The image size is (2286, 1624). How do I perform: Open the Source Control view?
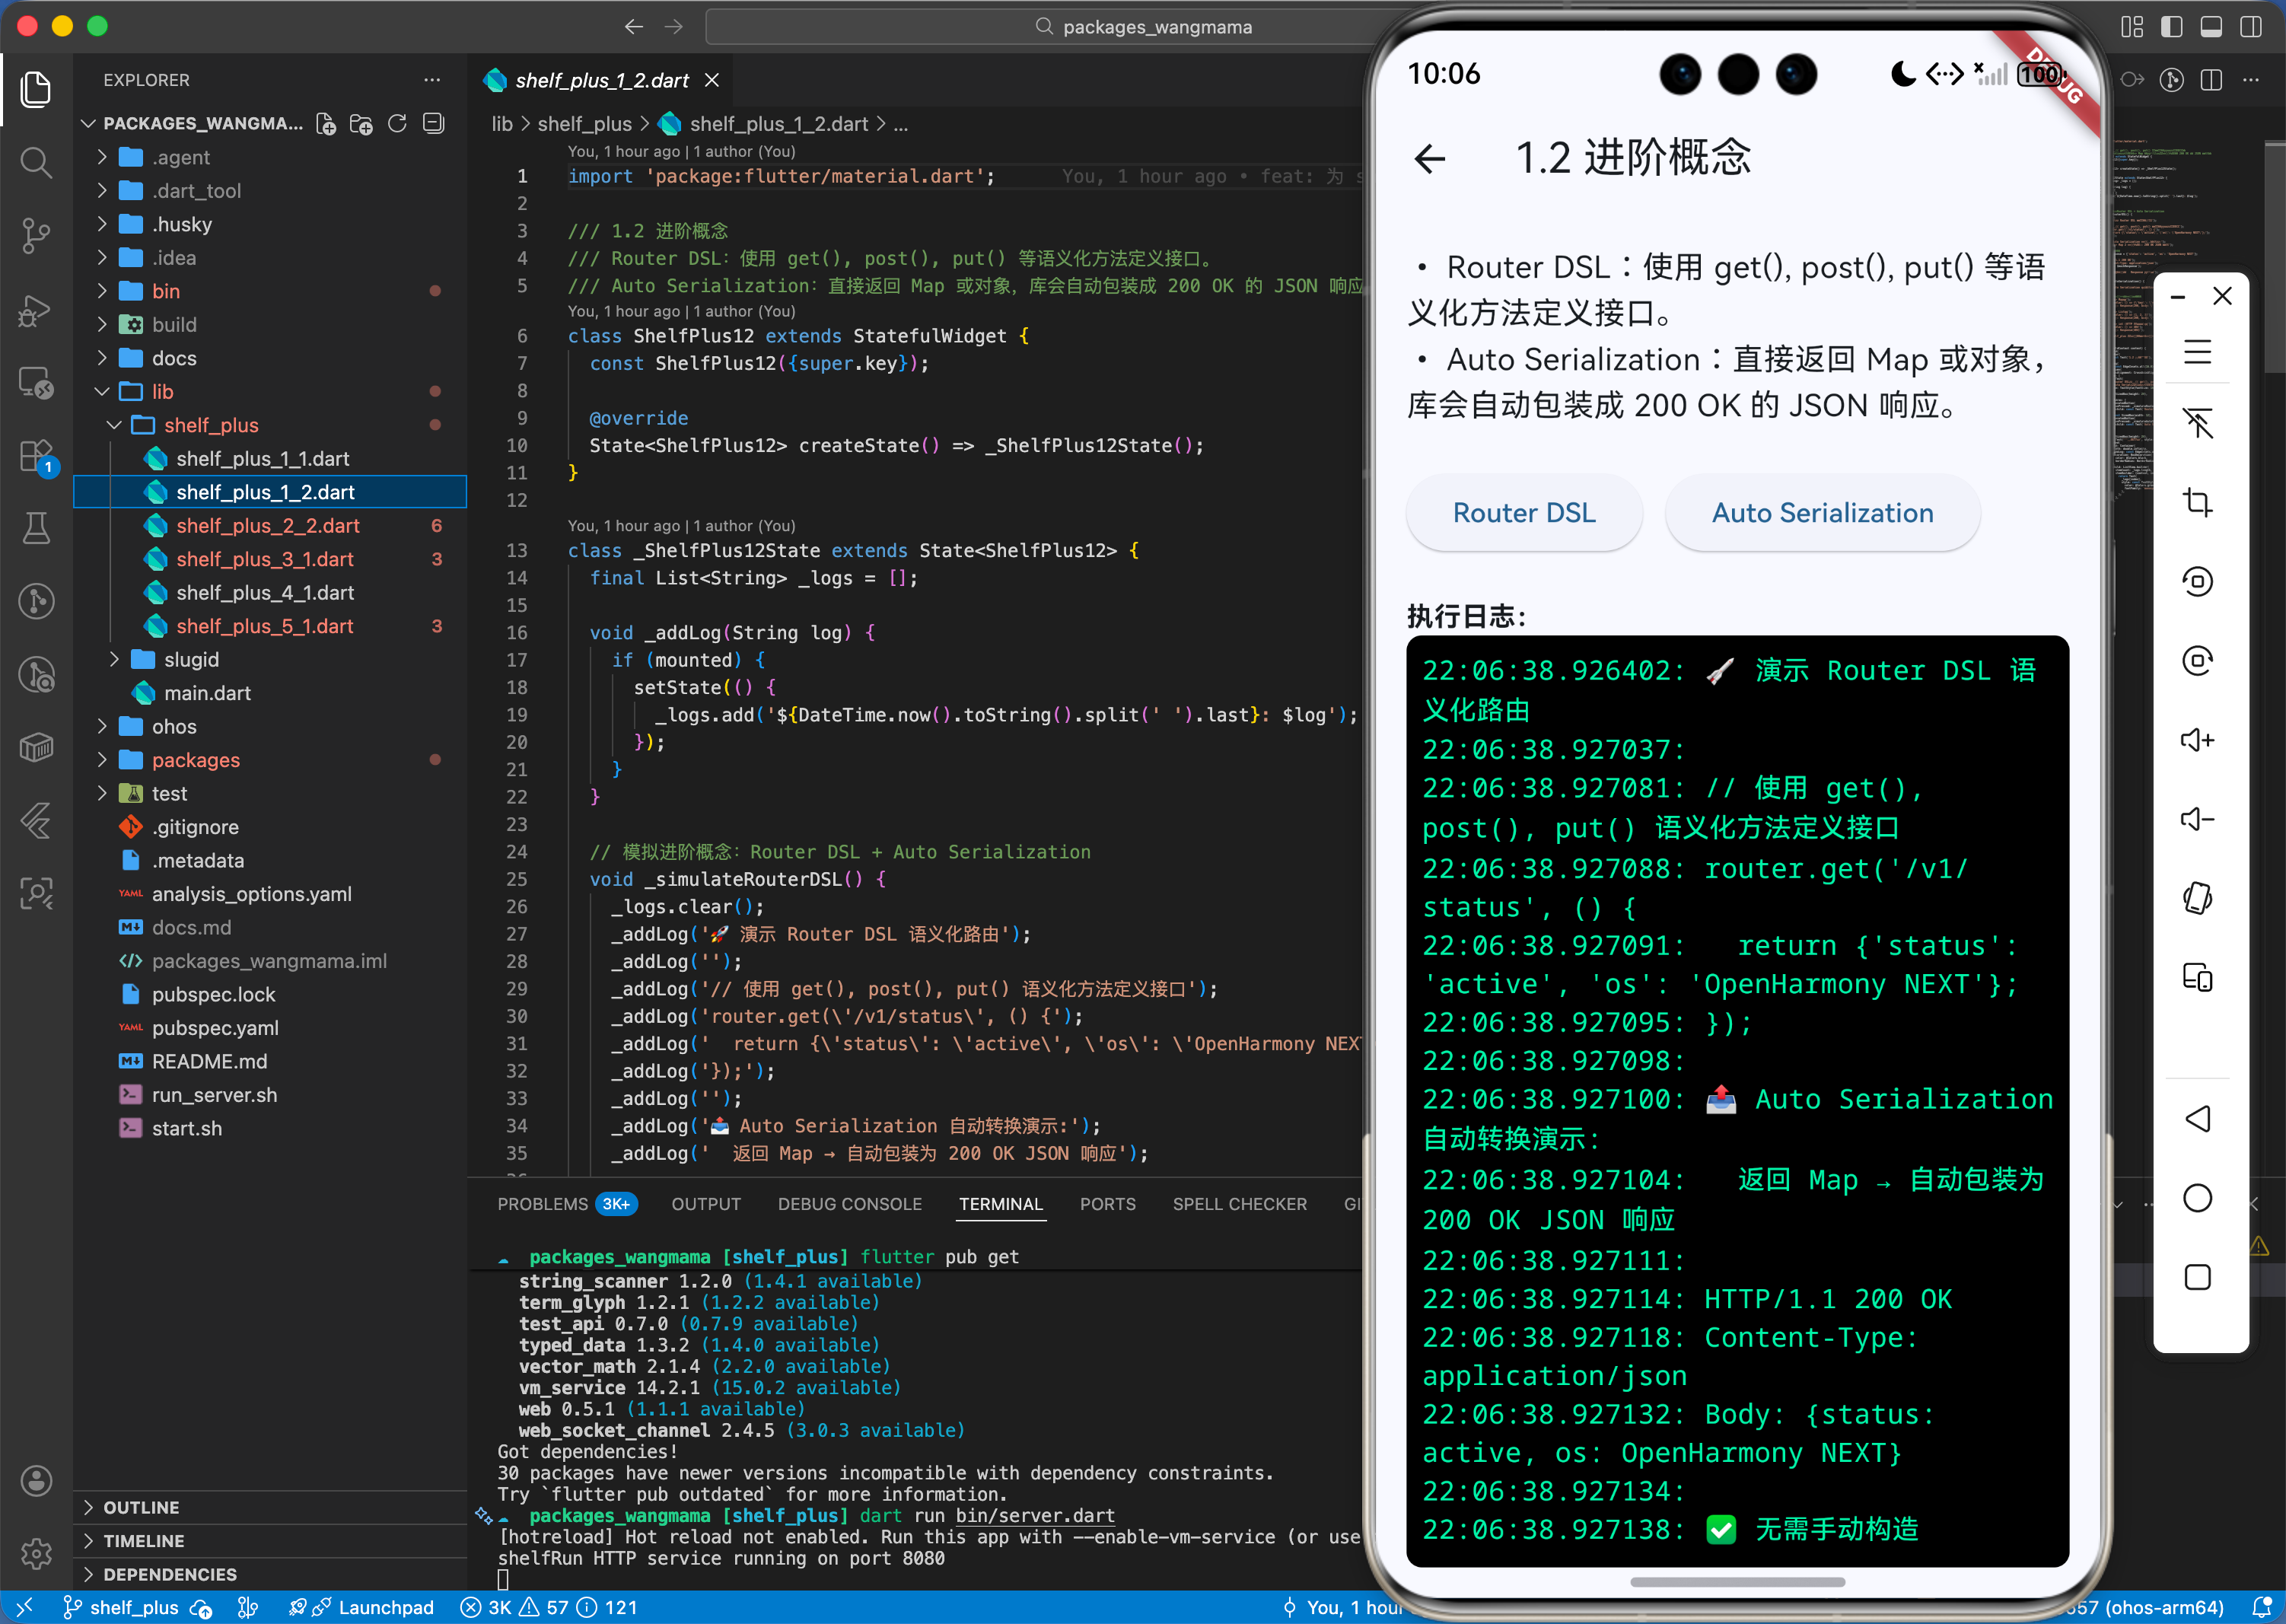point(36,236)
